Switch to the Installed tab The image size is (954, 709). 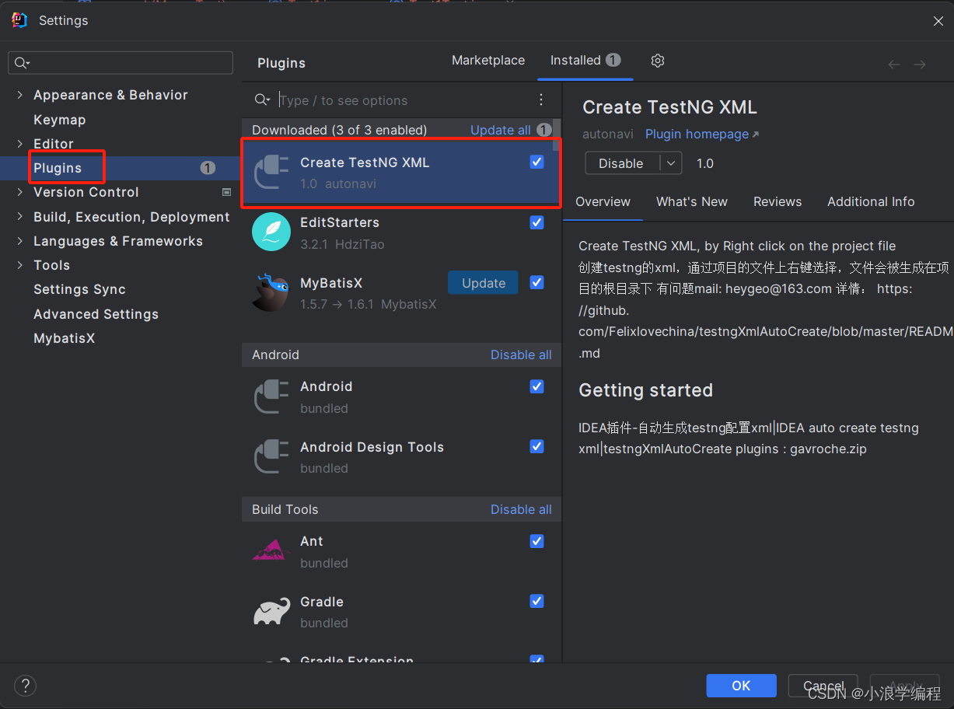point(585,60)
